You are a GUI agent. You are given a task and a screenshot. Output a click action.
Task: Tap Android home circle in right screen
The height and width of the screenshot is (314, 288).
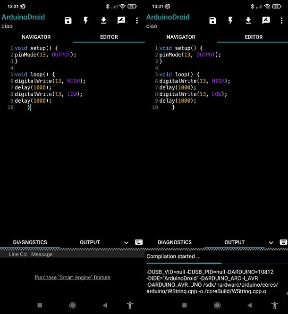[217, 305]
